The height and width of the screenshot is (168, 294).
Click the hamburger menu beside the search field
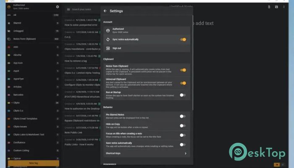coord(68,9)
